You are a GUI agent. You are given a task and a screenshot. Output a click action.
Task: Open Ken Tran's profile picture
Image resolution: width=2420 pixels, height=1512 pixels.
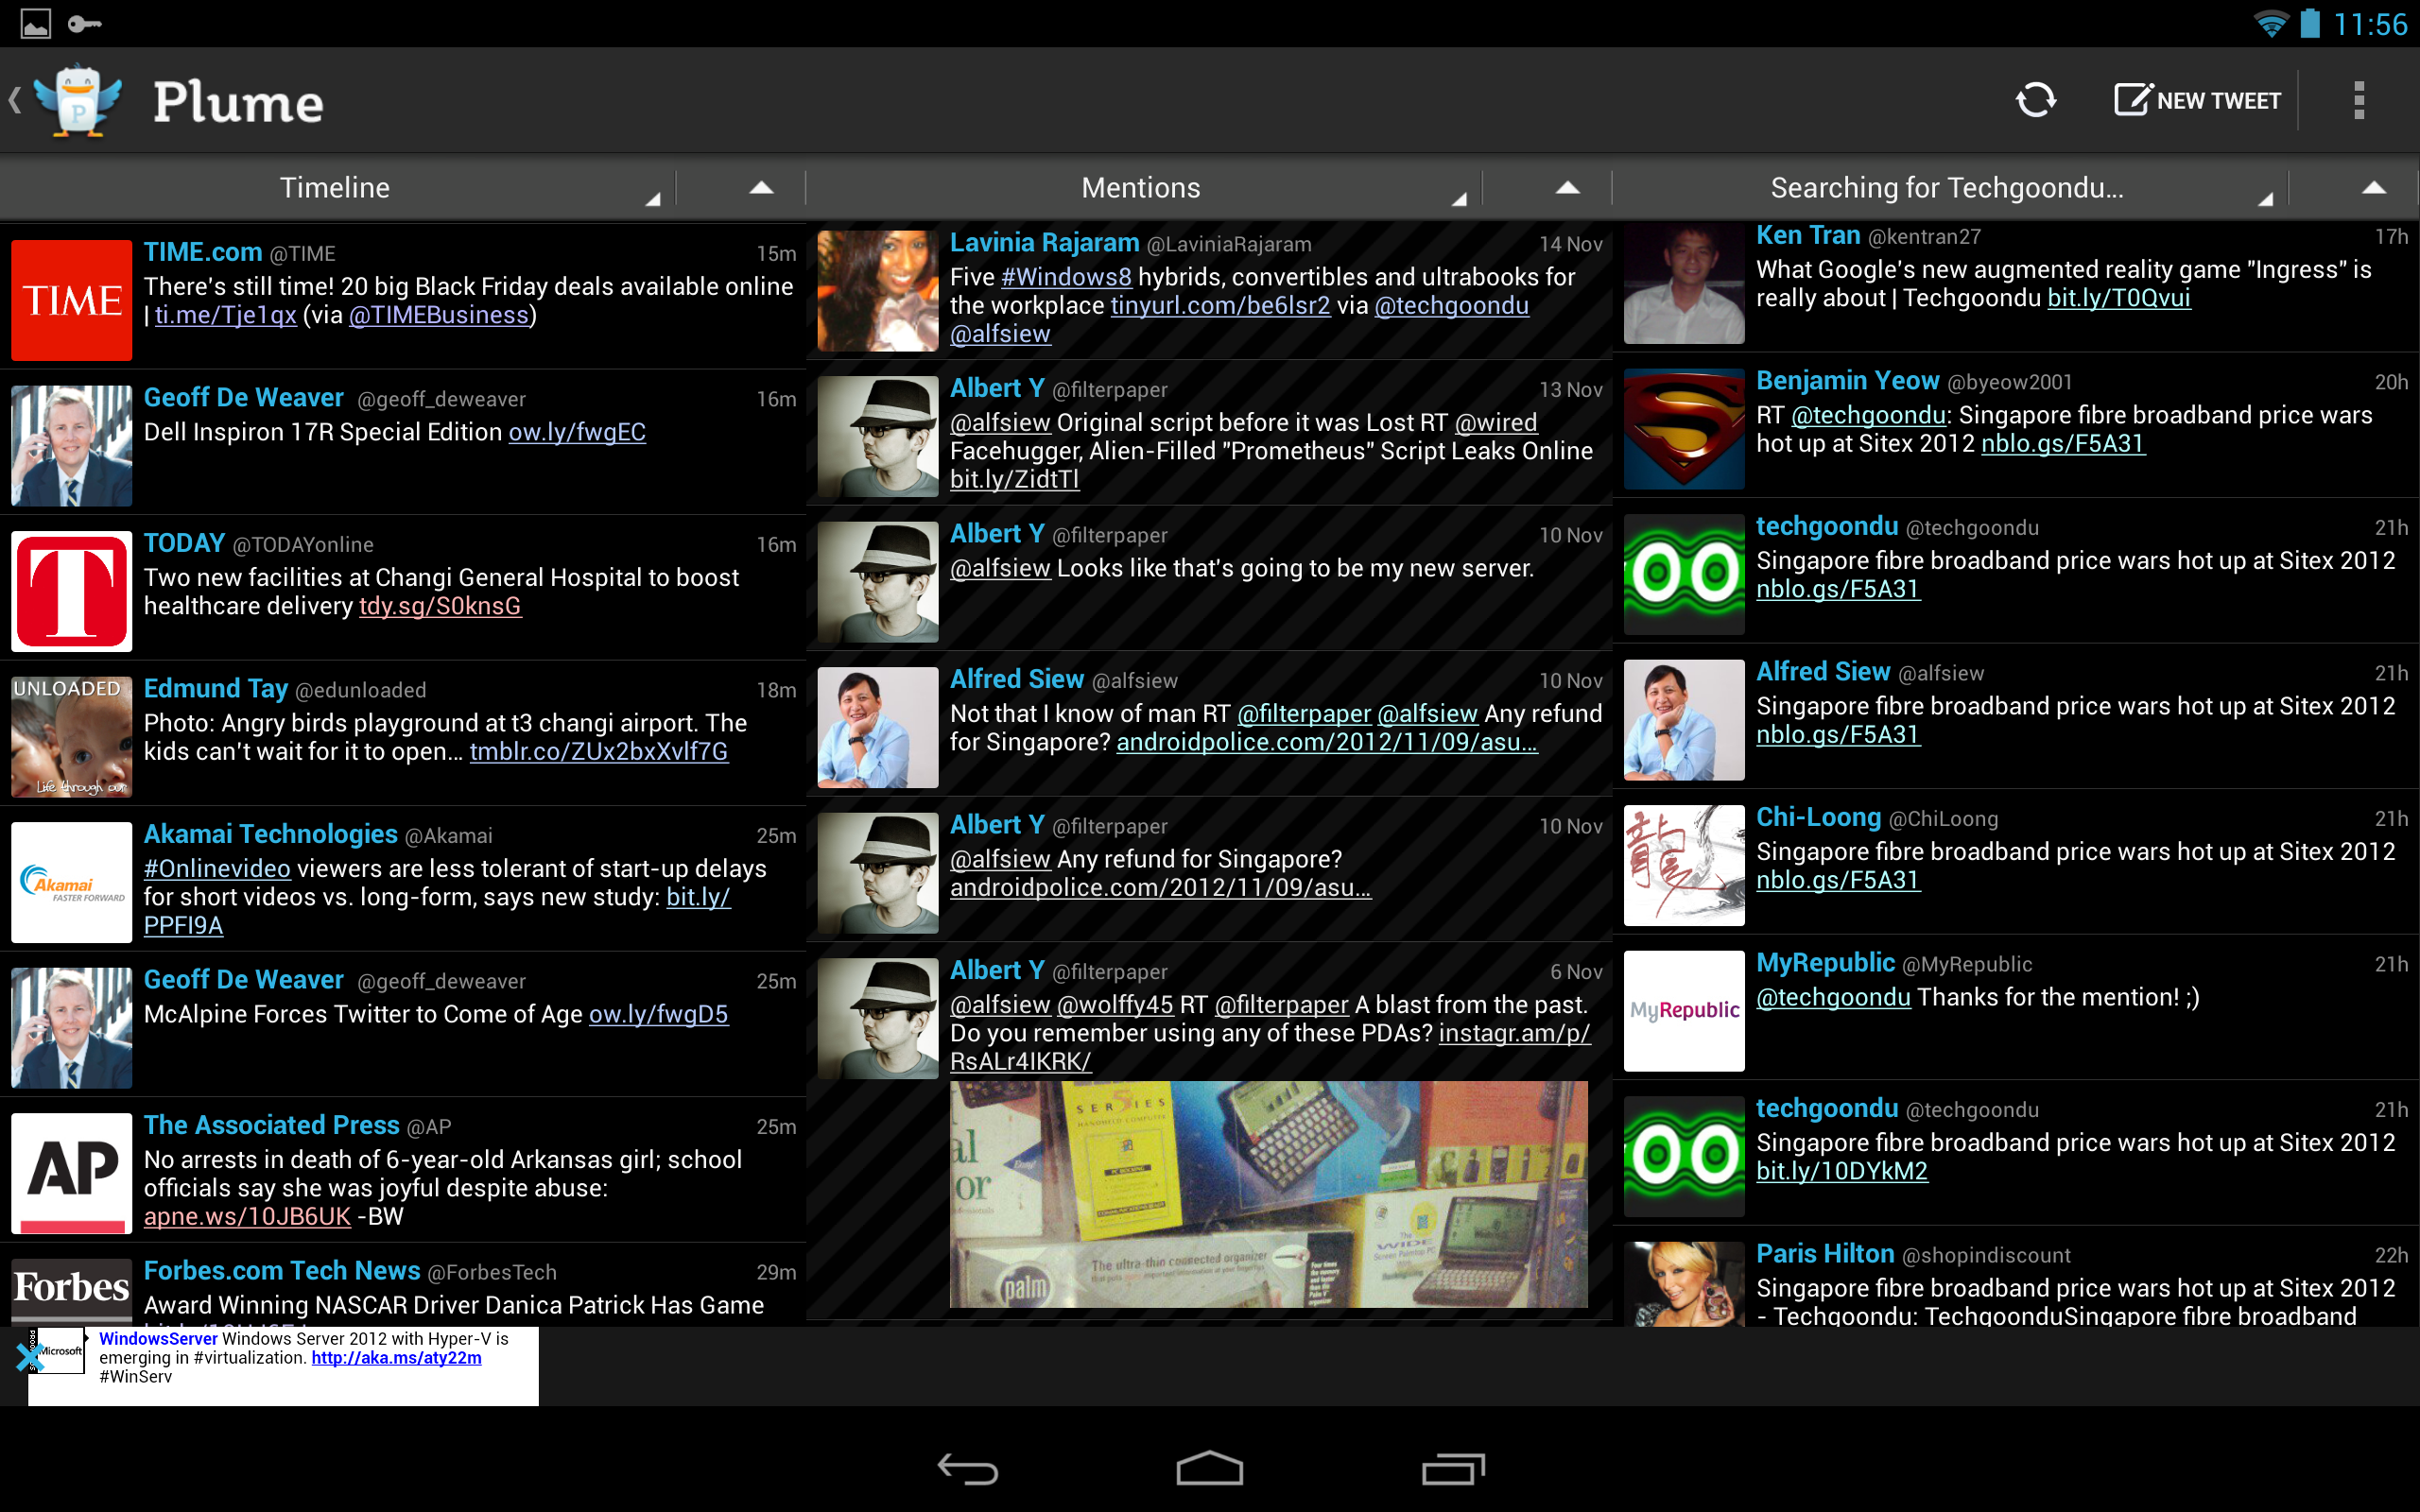(1684, 284)
